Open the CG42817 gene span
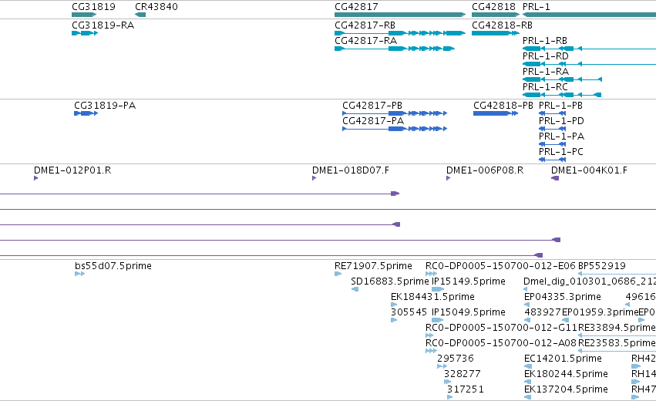Viewport: 656px width, 401px height. 400,15
